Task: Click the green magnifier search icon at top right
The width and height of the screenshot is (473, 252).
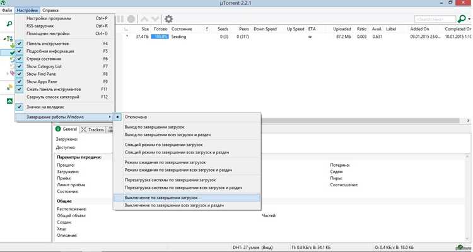Action: coord(462,19)
